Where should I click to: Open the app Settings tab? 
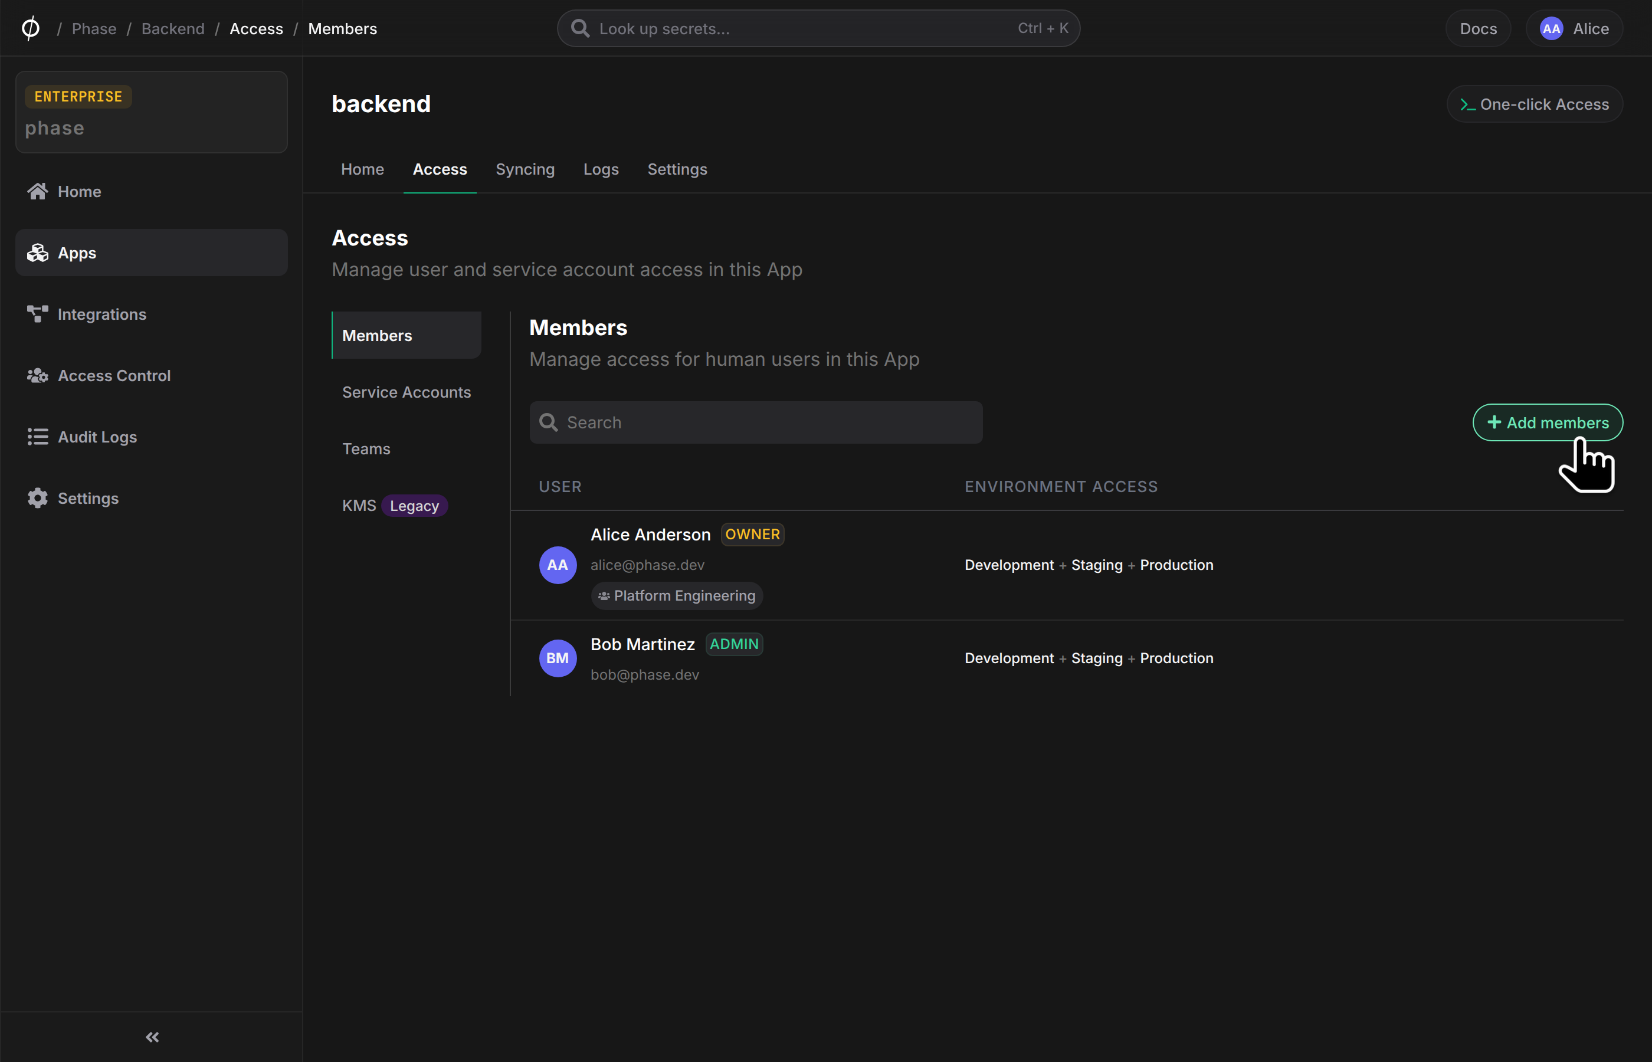point(676,169)
